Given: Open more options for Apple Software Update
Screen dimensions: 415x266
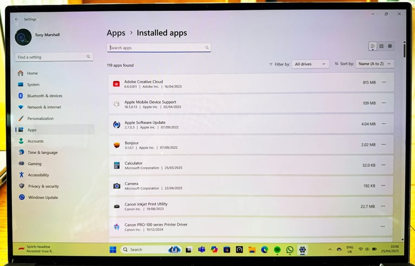Looking at the screenshot, I should coord(384,124).
